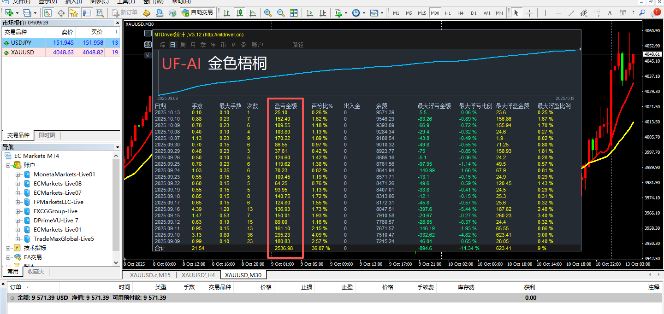Screen dimensions: 664x314
Task: Click the zoom out magnifier icon
Action: pos(280,13)
